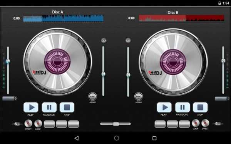Tap the headphone cue icon above left center fader
231x144 pixels.
coord(104,40)
